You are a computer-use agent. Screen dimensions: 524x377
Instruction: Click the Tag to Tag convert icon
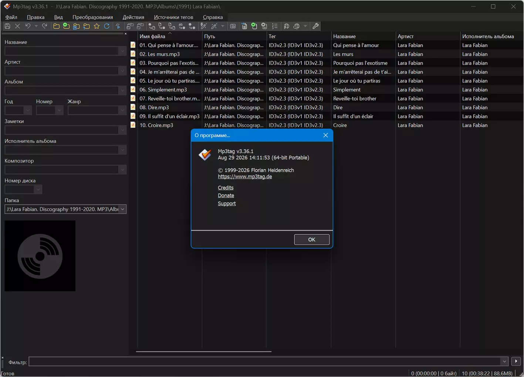[192, 26]
